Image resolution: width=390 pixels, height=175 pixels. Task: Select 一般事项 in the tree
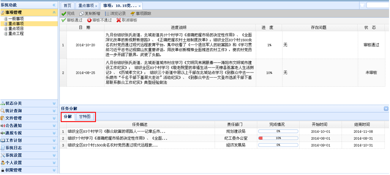point(16,19)
